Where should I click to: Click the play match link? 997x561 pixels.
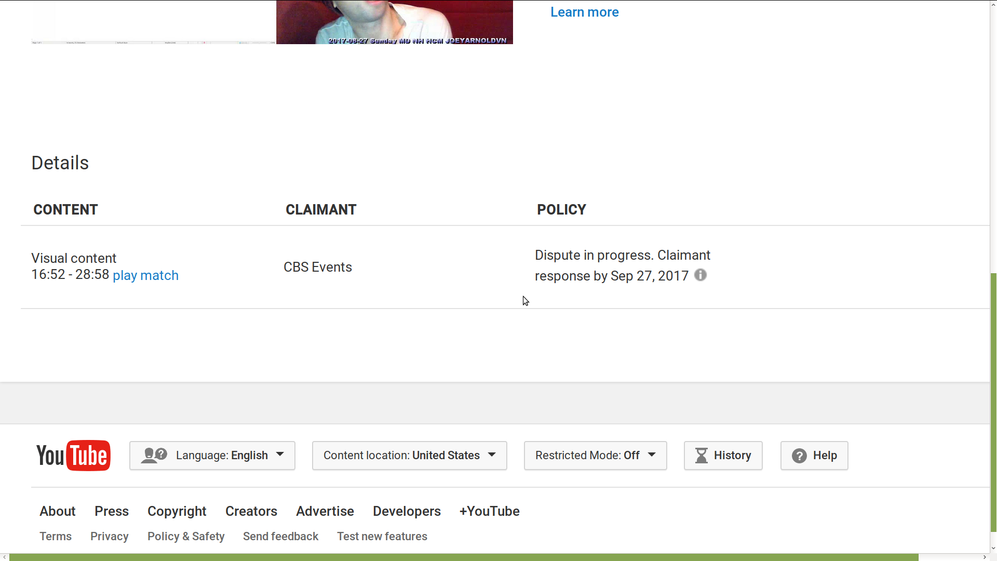coord(145,275)
